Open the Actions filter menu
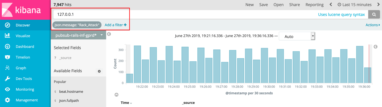Image resolution: width=382 pixels, height=107 pixels. pos(373,25)
